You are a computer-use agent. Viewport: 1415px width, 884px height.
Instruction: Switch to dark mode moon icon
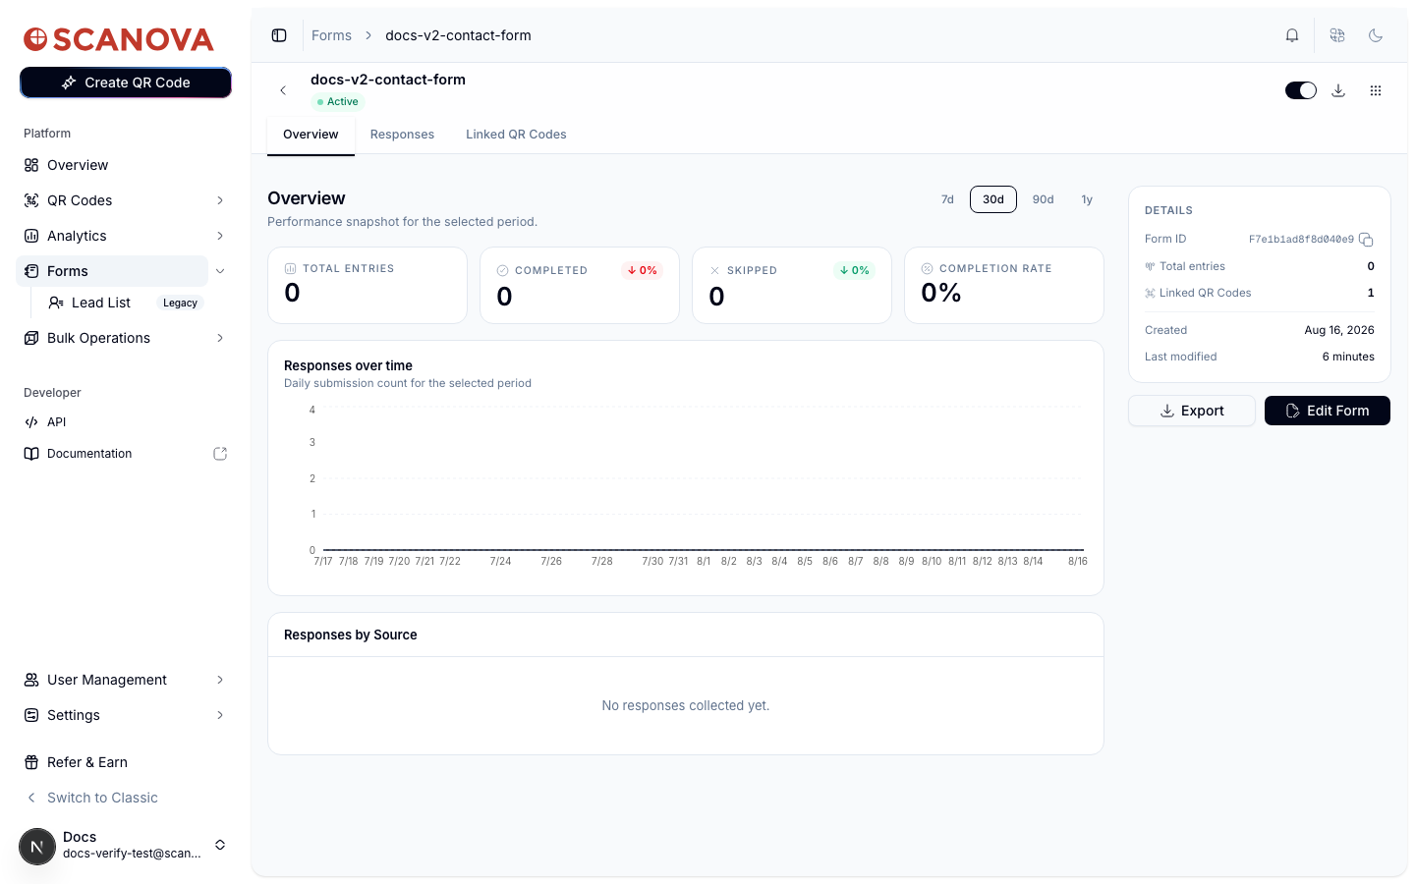[x=1376, y=35]
